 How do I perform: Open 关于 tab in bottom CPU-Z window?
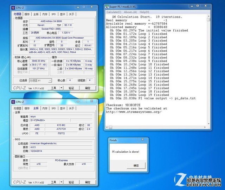pos(71,108)
